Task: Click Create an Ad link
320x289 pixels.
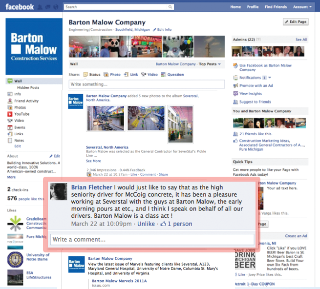Action: click(296, 236)
